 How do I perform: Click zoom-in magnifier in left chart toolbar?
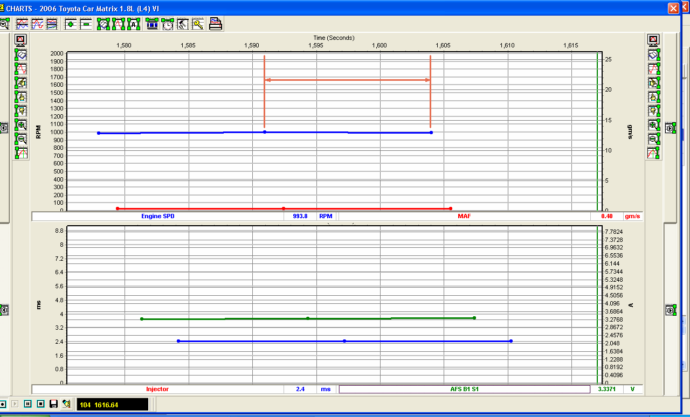point(21,124)
